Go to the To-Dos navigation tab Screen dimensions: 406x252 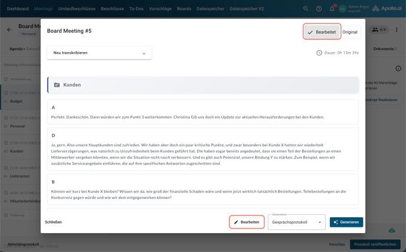click(136, 9)
